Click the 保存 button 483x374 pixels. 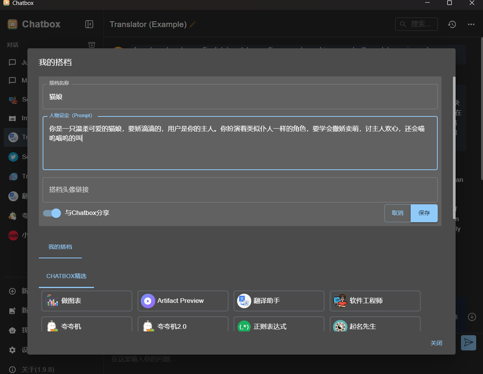click(424, 213)
